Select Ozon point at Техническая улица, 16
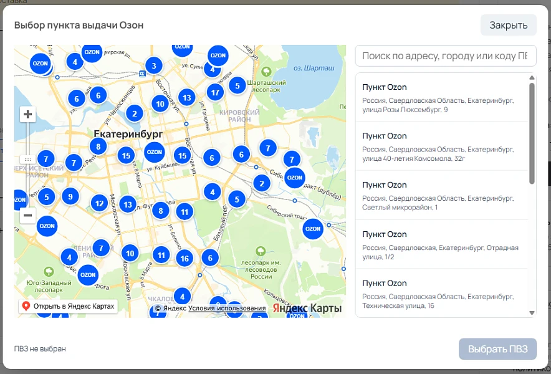 tap(442, 294)
